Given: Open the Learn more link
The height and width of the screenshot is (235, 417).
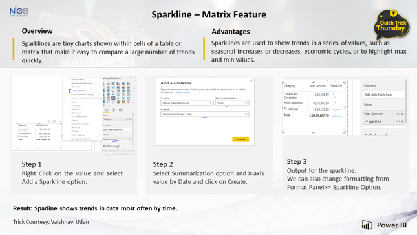Looking at the screenshot, I should tap(182, 93).
